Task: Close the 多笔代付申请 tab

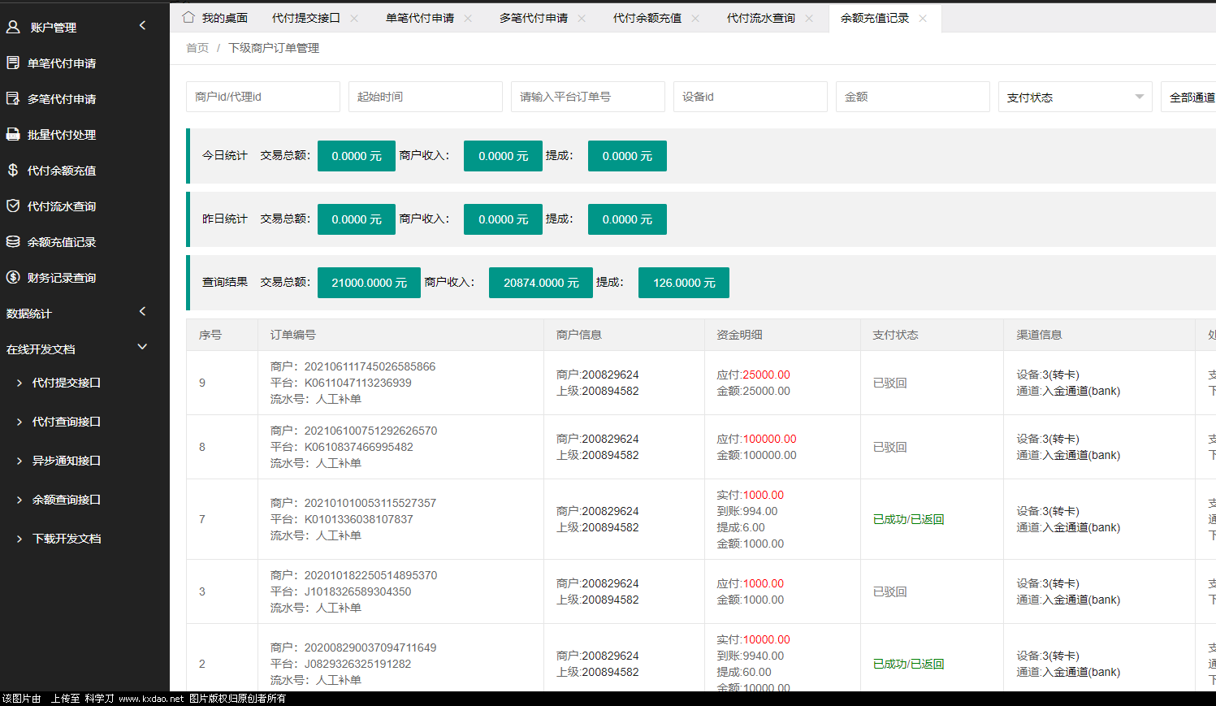Action: [582, 18]
